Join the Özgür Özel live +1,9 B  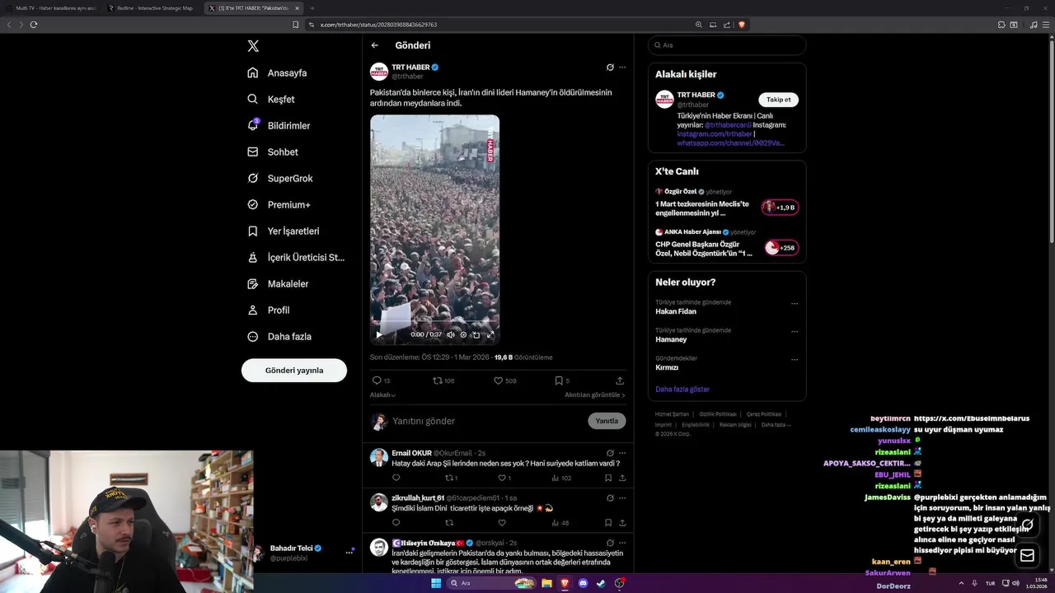[x=780, y=208]
